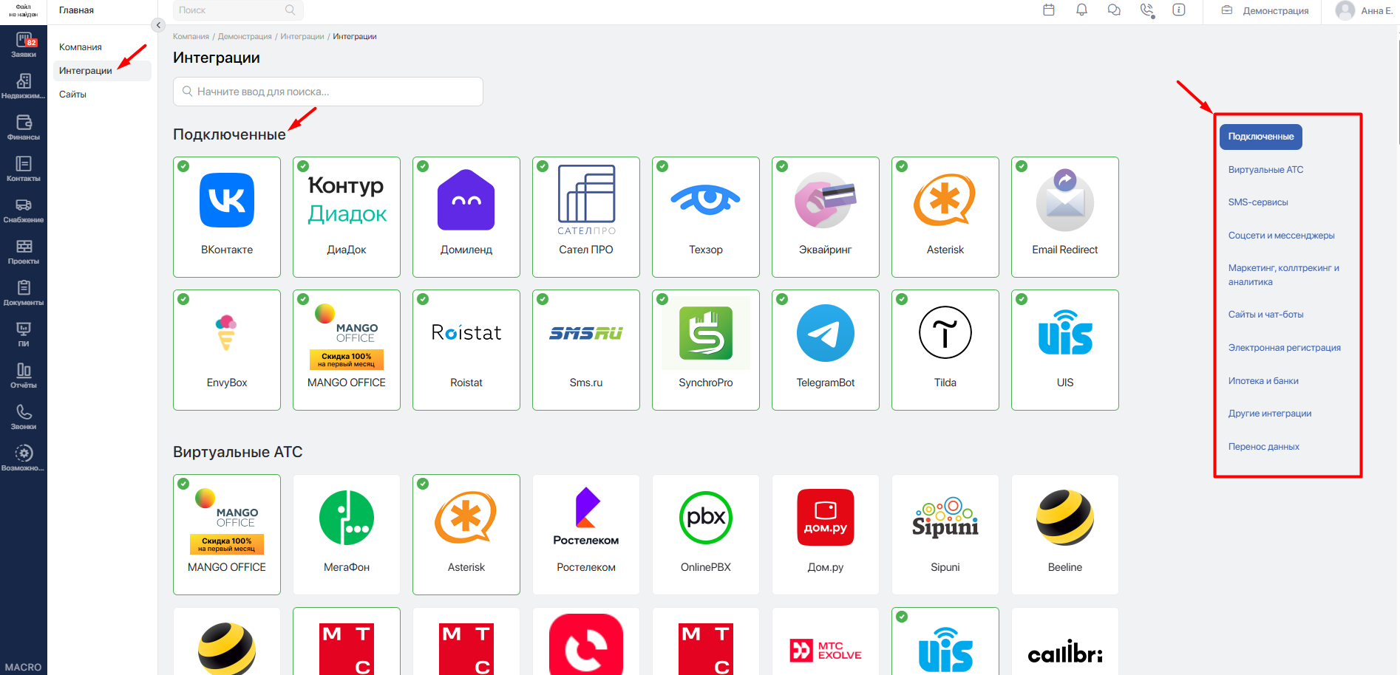The width and height of the screenshot is (1400, 675).
Task: Open the МегаФон virtual ATS card
Action: tap(347, 535)
